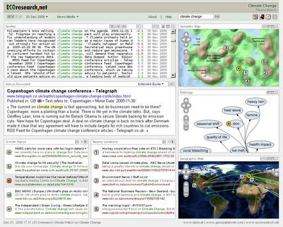Viewport: 283px width, 227px height.
Task: Run the search with the magnifier icon
Action: coord(217,17)
